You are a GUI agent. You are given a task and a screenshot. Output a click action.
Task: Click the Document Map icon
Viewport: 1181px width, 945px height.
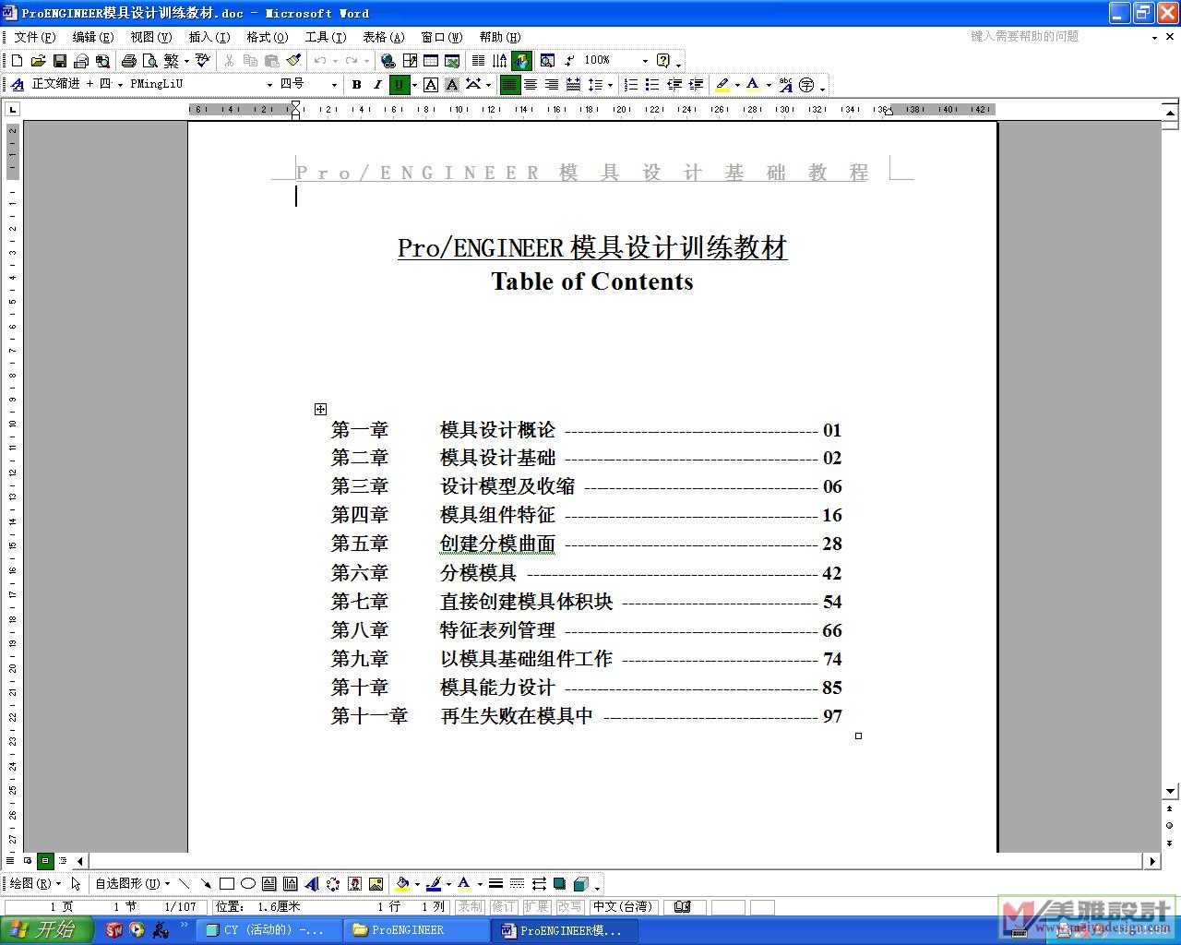(x=547, y=61)
